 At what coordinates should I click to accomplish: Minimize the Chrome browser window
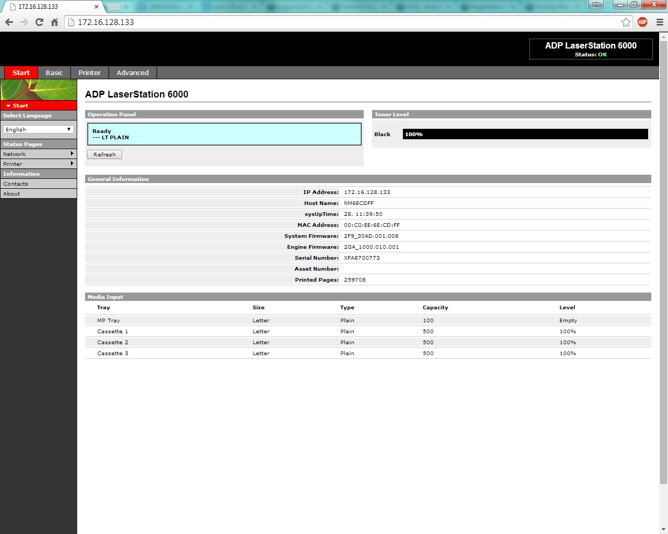coord(620,5)
